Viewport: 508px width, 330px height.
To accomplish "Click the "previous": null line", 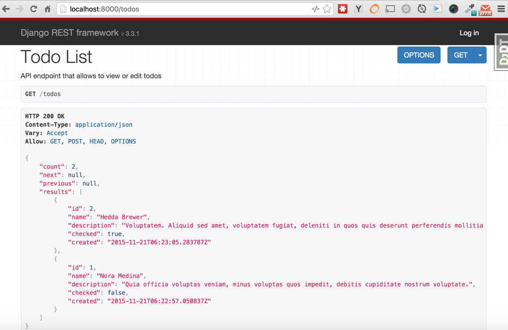I will coord(69,184).
